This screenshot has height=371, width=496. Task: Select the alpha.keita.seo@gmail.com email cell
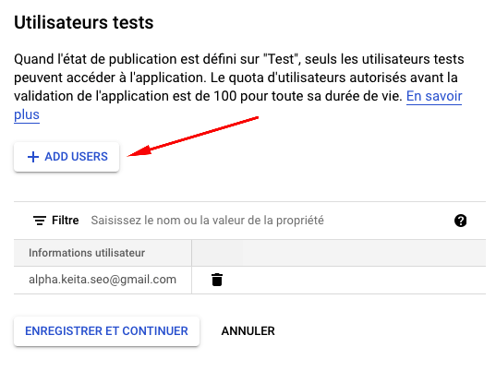pos(103,280)
